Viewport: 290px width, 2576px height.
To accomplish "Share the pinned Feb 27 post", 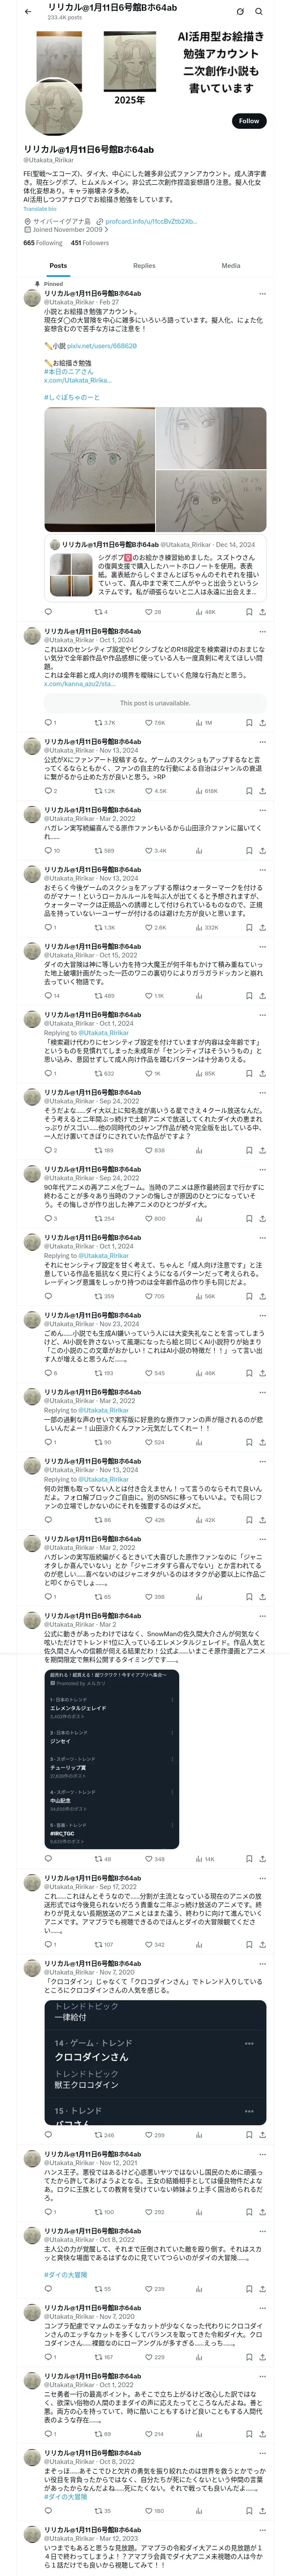I will (262, 612).
